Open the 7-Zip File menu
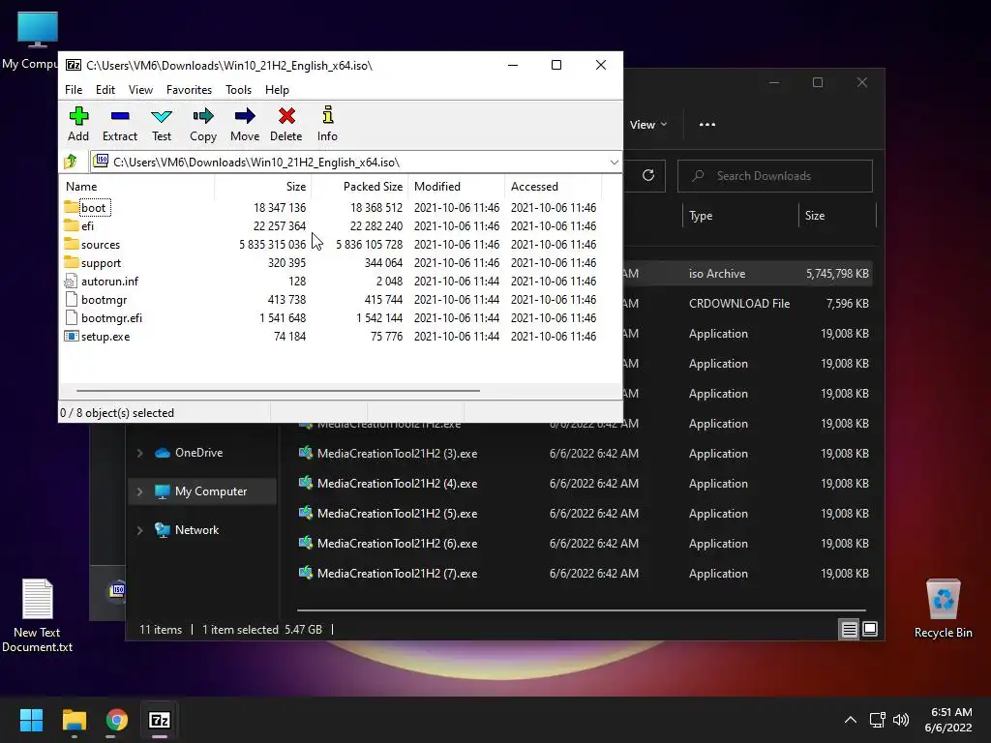Image resolution: width=991 pixels, height=743 pixels. (74, 90)
